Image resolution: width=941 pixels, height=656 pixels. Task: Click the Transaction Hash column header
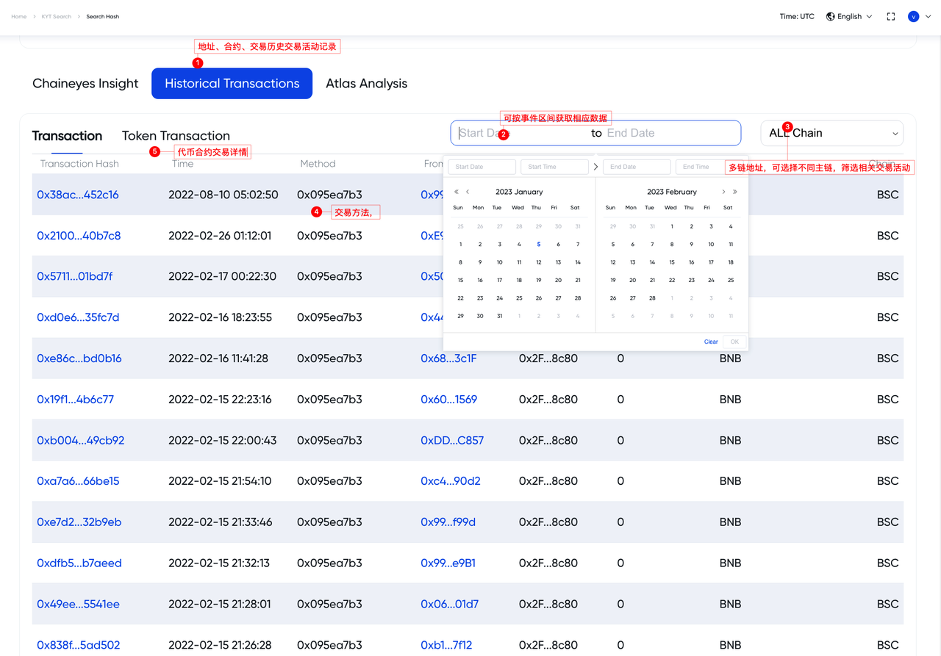(x=79, y=164)
